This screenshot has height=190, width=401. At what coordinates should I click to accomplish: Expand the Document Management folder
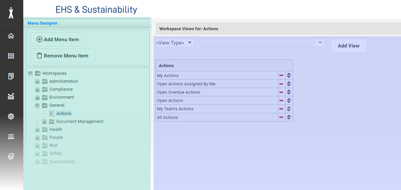coord(45,122)
